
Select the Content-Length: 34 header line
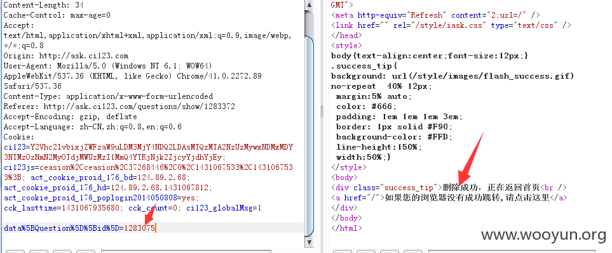[x=43, y=5]
